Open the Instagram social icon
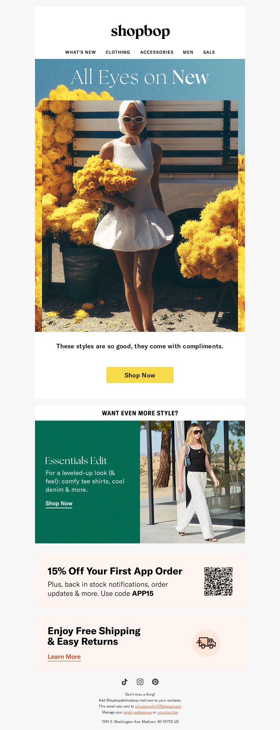This screenshot has height=730, width=280. [140, 682]
